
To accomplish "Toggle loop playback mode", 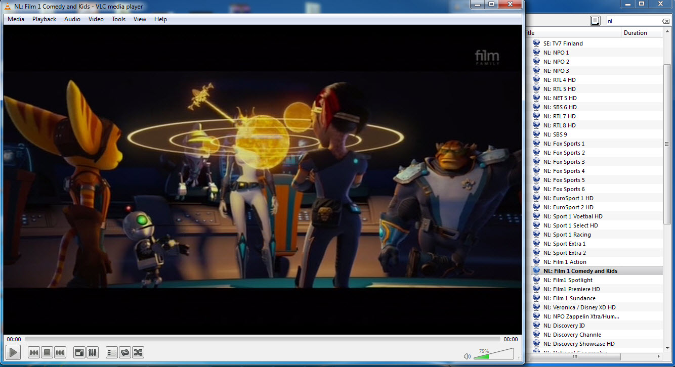I will (125, 352).
